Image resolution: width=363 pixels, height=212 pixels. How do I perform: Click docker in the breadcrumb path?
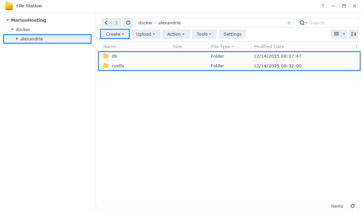pos(145,23)
